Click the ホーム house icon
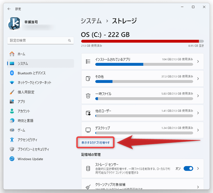213x193 pixels. click(x=12, y=54)
